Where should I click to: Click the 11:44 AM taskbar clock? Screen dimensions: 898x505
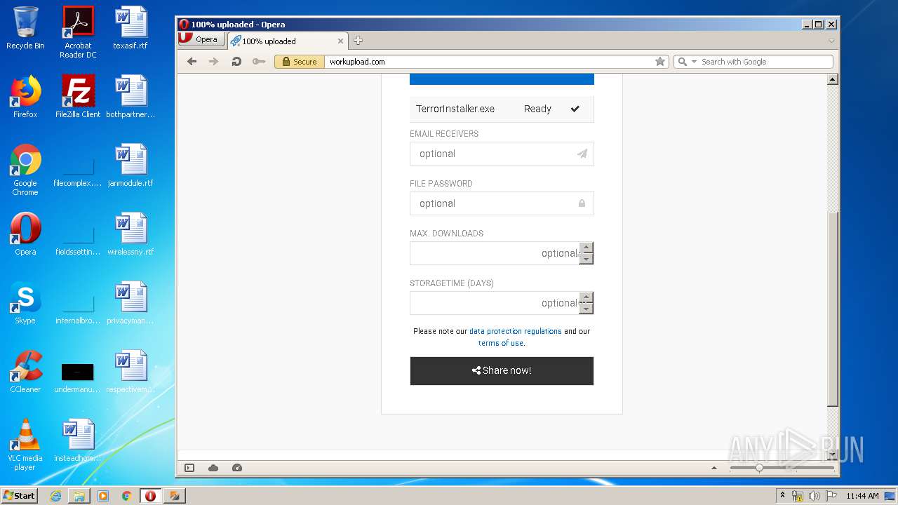click(x=862, y=496)
